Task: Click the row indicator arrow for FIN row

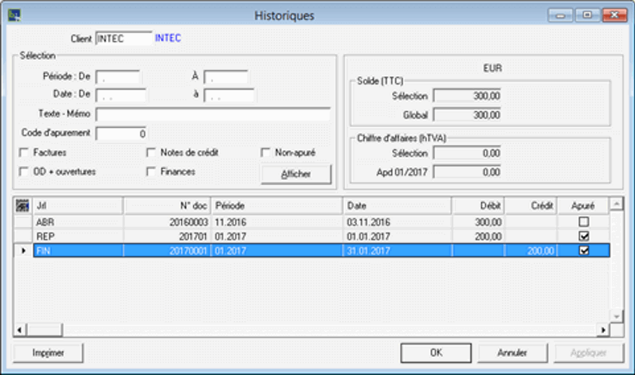Action: point(23,251)
